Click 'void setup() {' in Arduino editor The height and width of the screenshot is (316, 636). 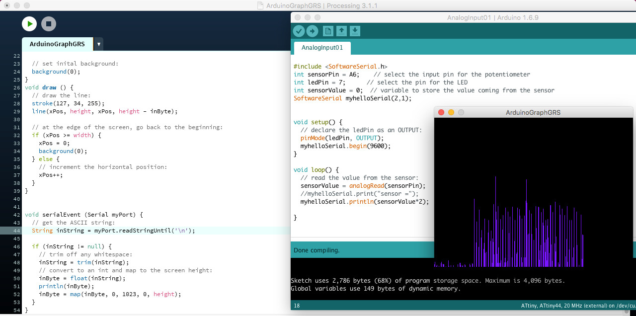(318, 122)
